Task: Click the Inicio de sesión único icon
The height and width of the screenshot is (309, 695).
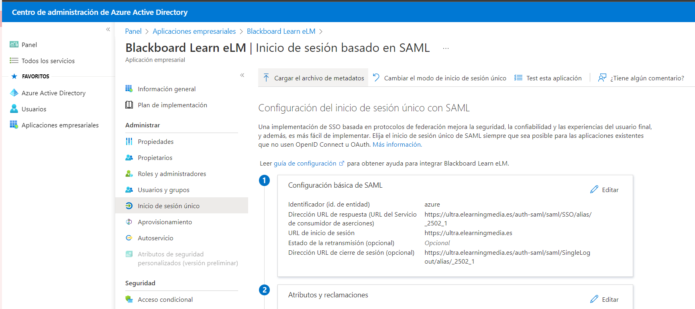Action: [x=129, y=206]
